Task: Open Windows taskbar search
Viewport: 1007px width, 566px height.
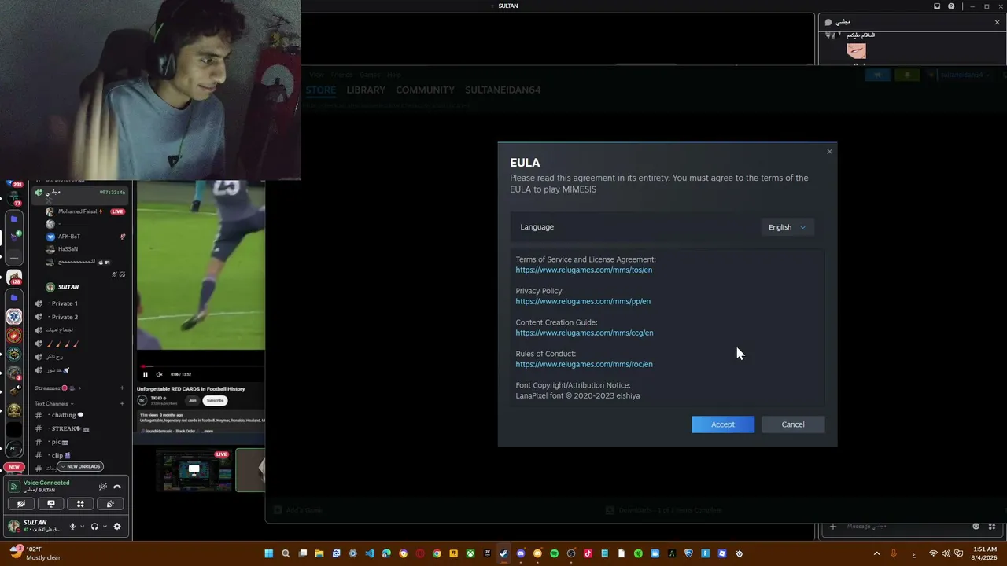Action: [x=286, y=553]
